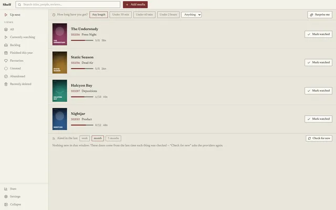
Task: Click the checkmark icon for Nightjar
Action: pyautogui.click(x=309, y=119)
